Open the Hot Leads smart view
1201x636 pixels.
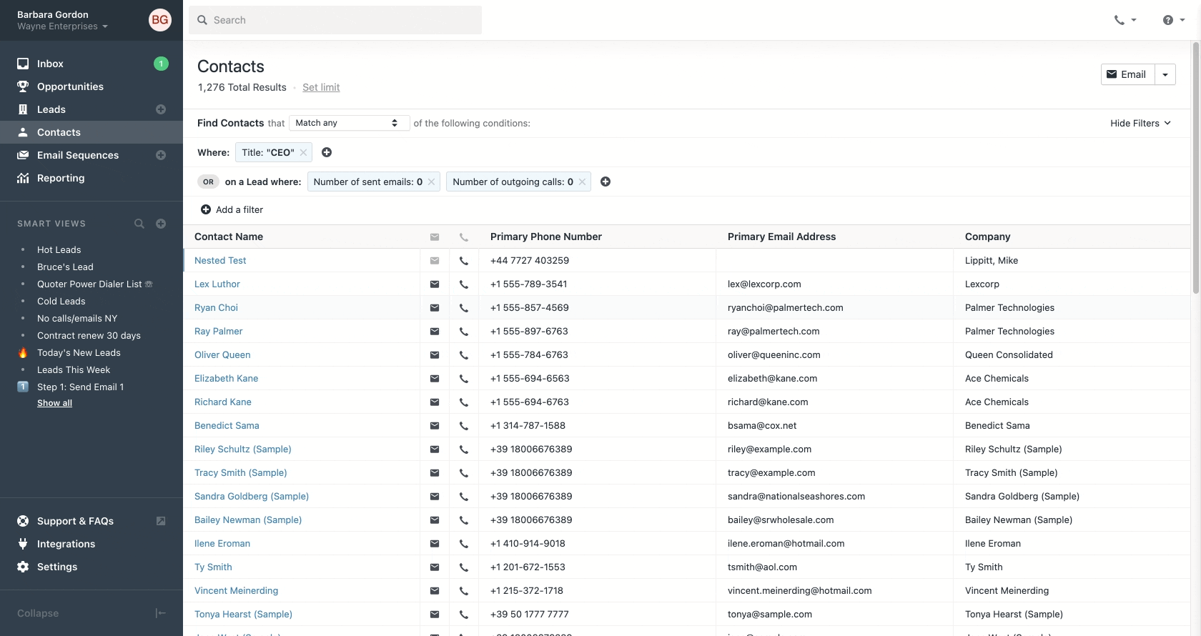tap(59, 249)
